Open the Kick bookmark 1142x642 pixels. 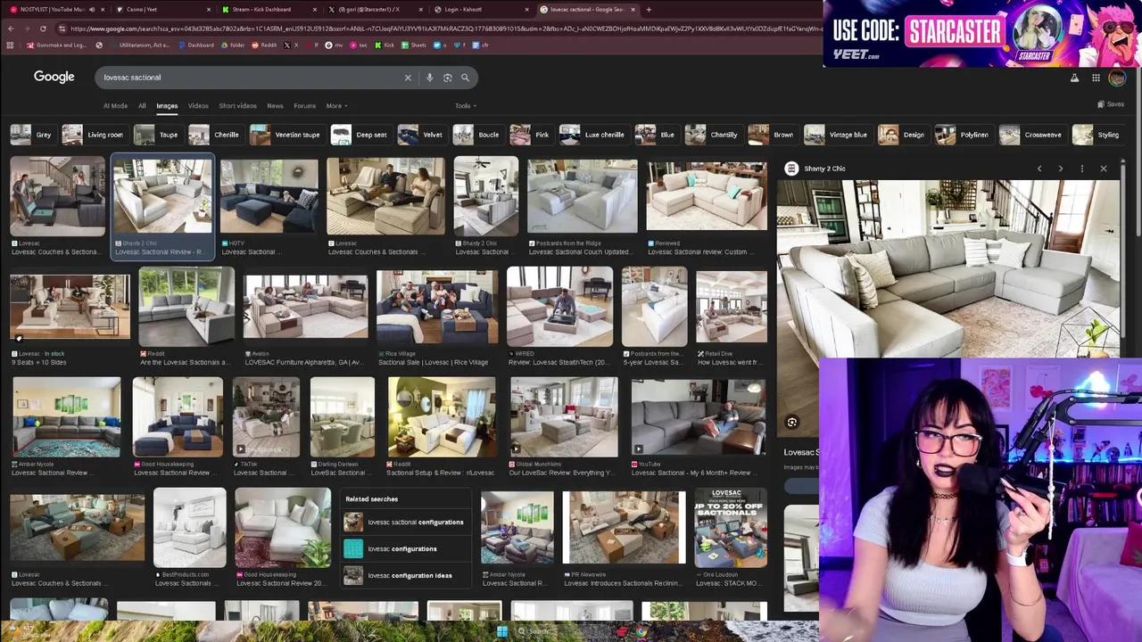tap(385, 45)
